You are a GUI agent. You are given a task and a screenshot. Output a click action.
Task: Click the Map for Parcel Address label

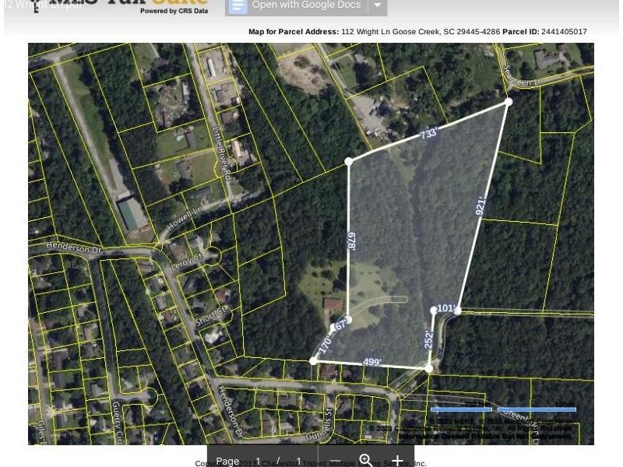pyautogui.click(x=294, y=32)
